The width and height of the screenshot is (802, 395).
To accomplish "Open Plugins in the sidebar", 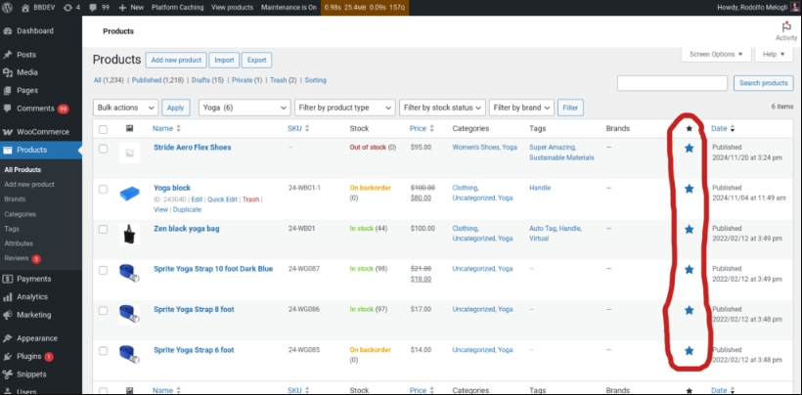I will pos(28,356).
